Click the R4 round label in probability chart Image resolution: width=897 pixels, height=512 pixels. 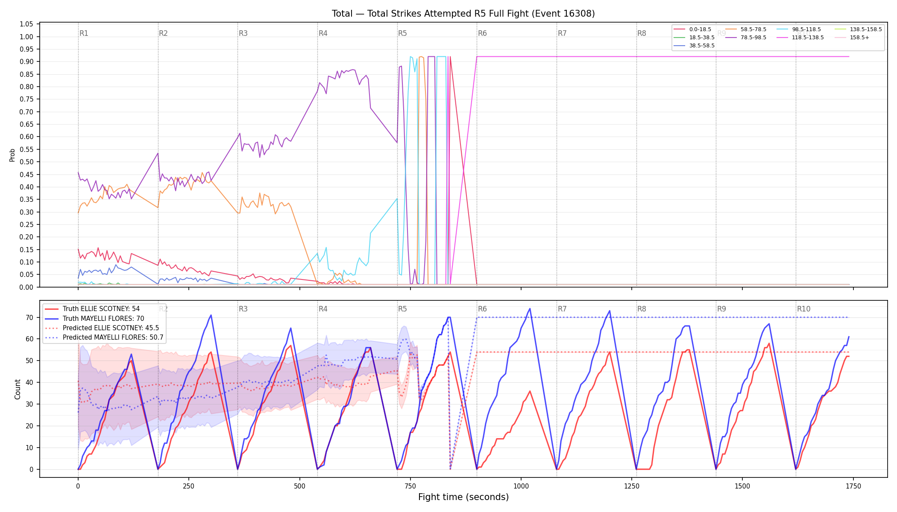coord(323,33)
